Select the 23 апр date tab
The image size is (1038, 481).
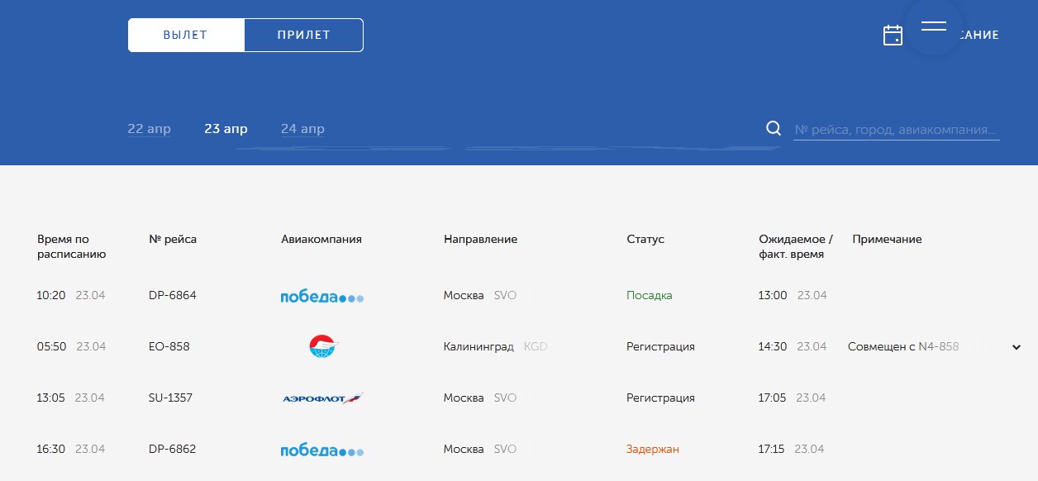tap(226, 129)
